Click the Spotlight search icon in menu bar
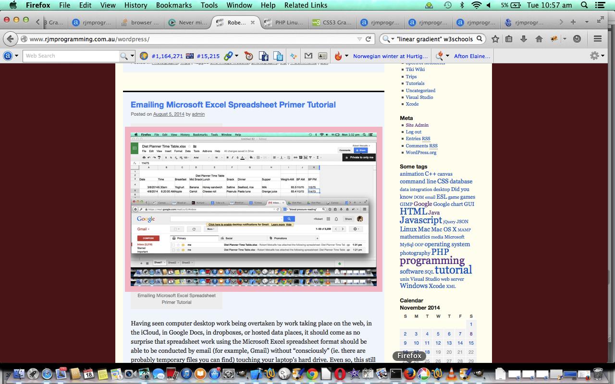 [x=585, y=5]
